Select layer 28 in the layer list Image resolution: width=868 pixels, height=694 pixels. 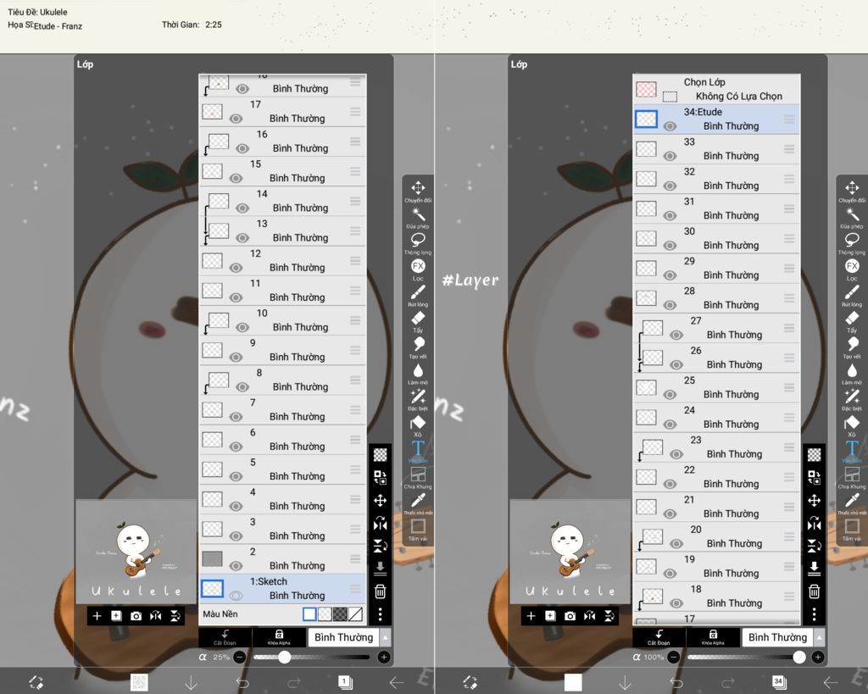(716, 298)
